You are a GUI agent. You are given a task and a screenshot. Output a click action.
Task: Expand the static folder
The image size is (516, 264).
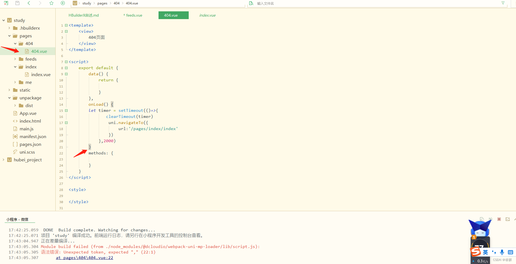9,90
